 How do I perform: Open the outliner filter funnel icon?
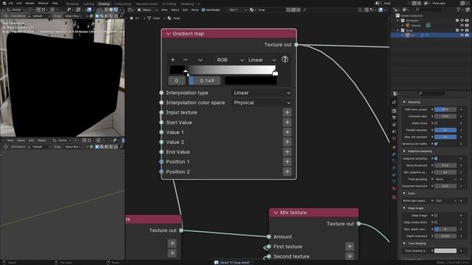click(459, 10)
